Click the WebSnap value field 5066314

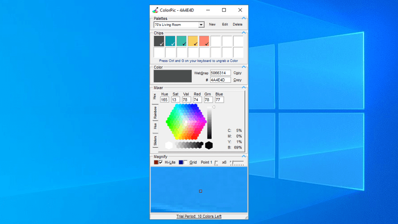tap(220, 73)
